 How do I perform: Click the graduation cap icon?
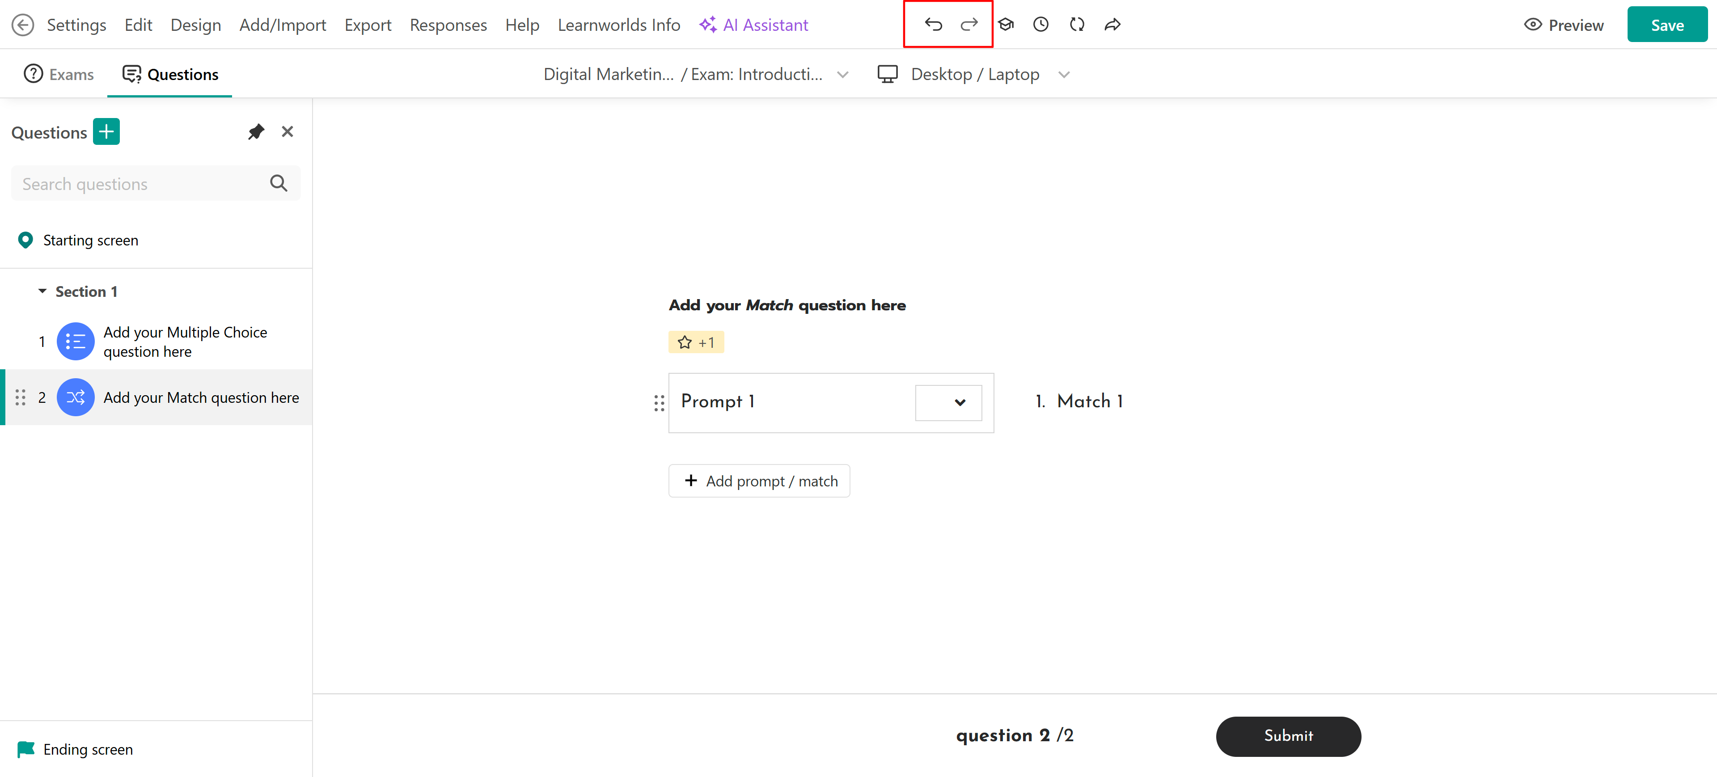tap(1005, 25)
